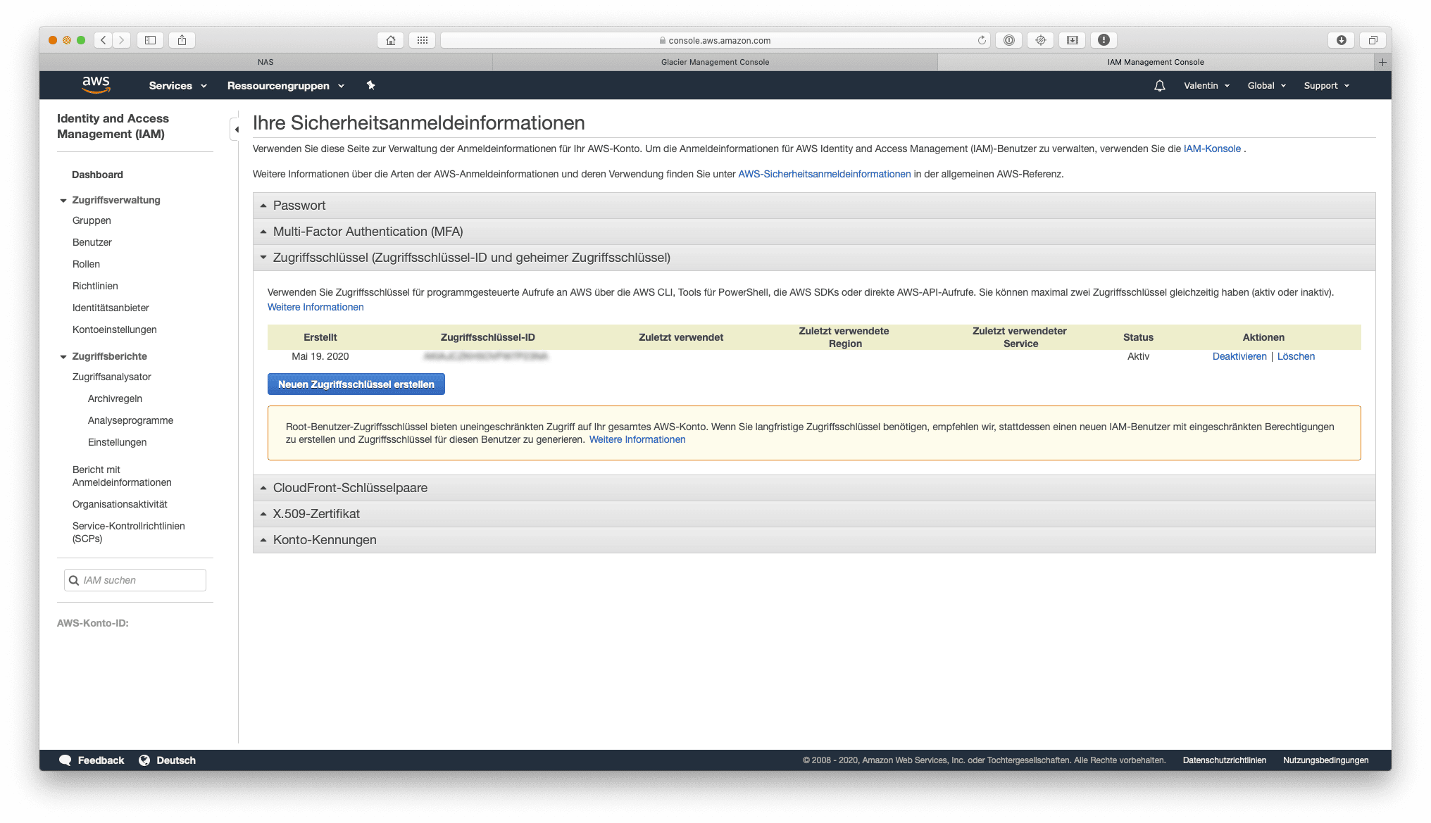Click the AWS logo home icon

point(96,84)
